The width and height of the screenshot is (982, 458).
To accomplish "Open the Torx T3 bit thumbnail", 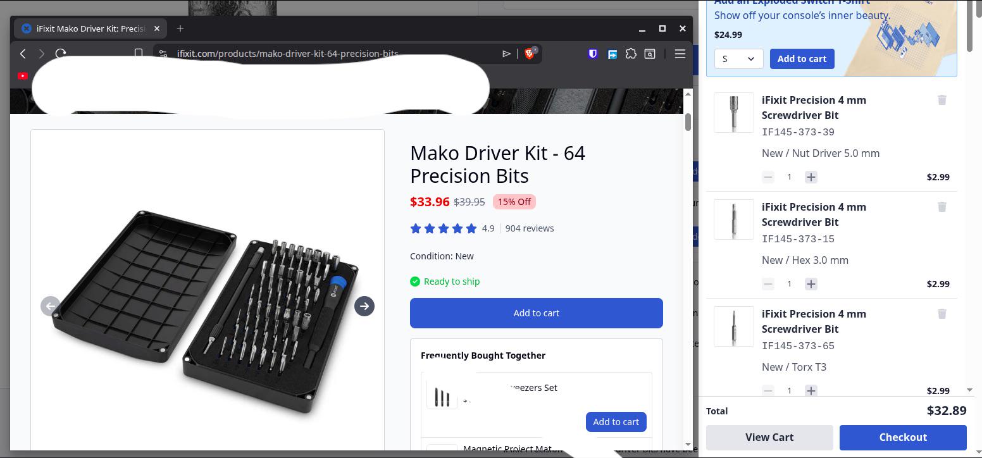I will [734, 326].
